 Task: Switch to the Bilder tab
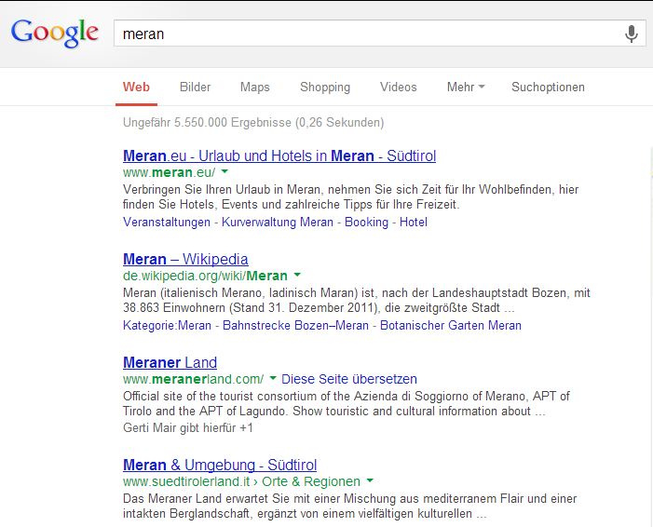(x=195, y=87)
